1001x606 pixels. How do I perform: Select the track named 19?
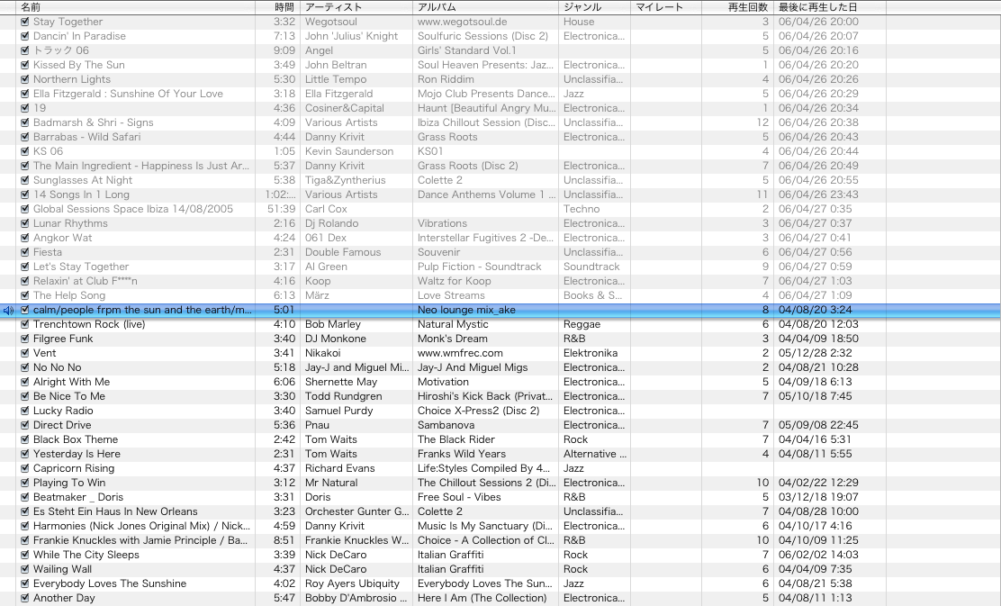[40, 109]
